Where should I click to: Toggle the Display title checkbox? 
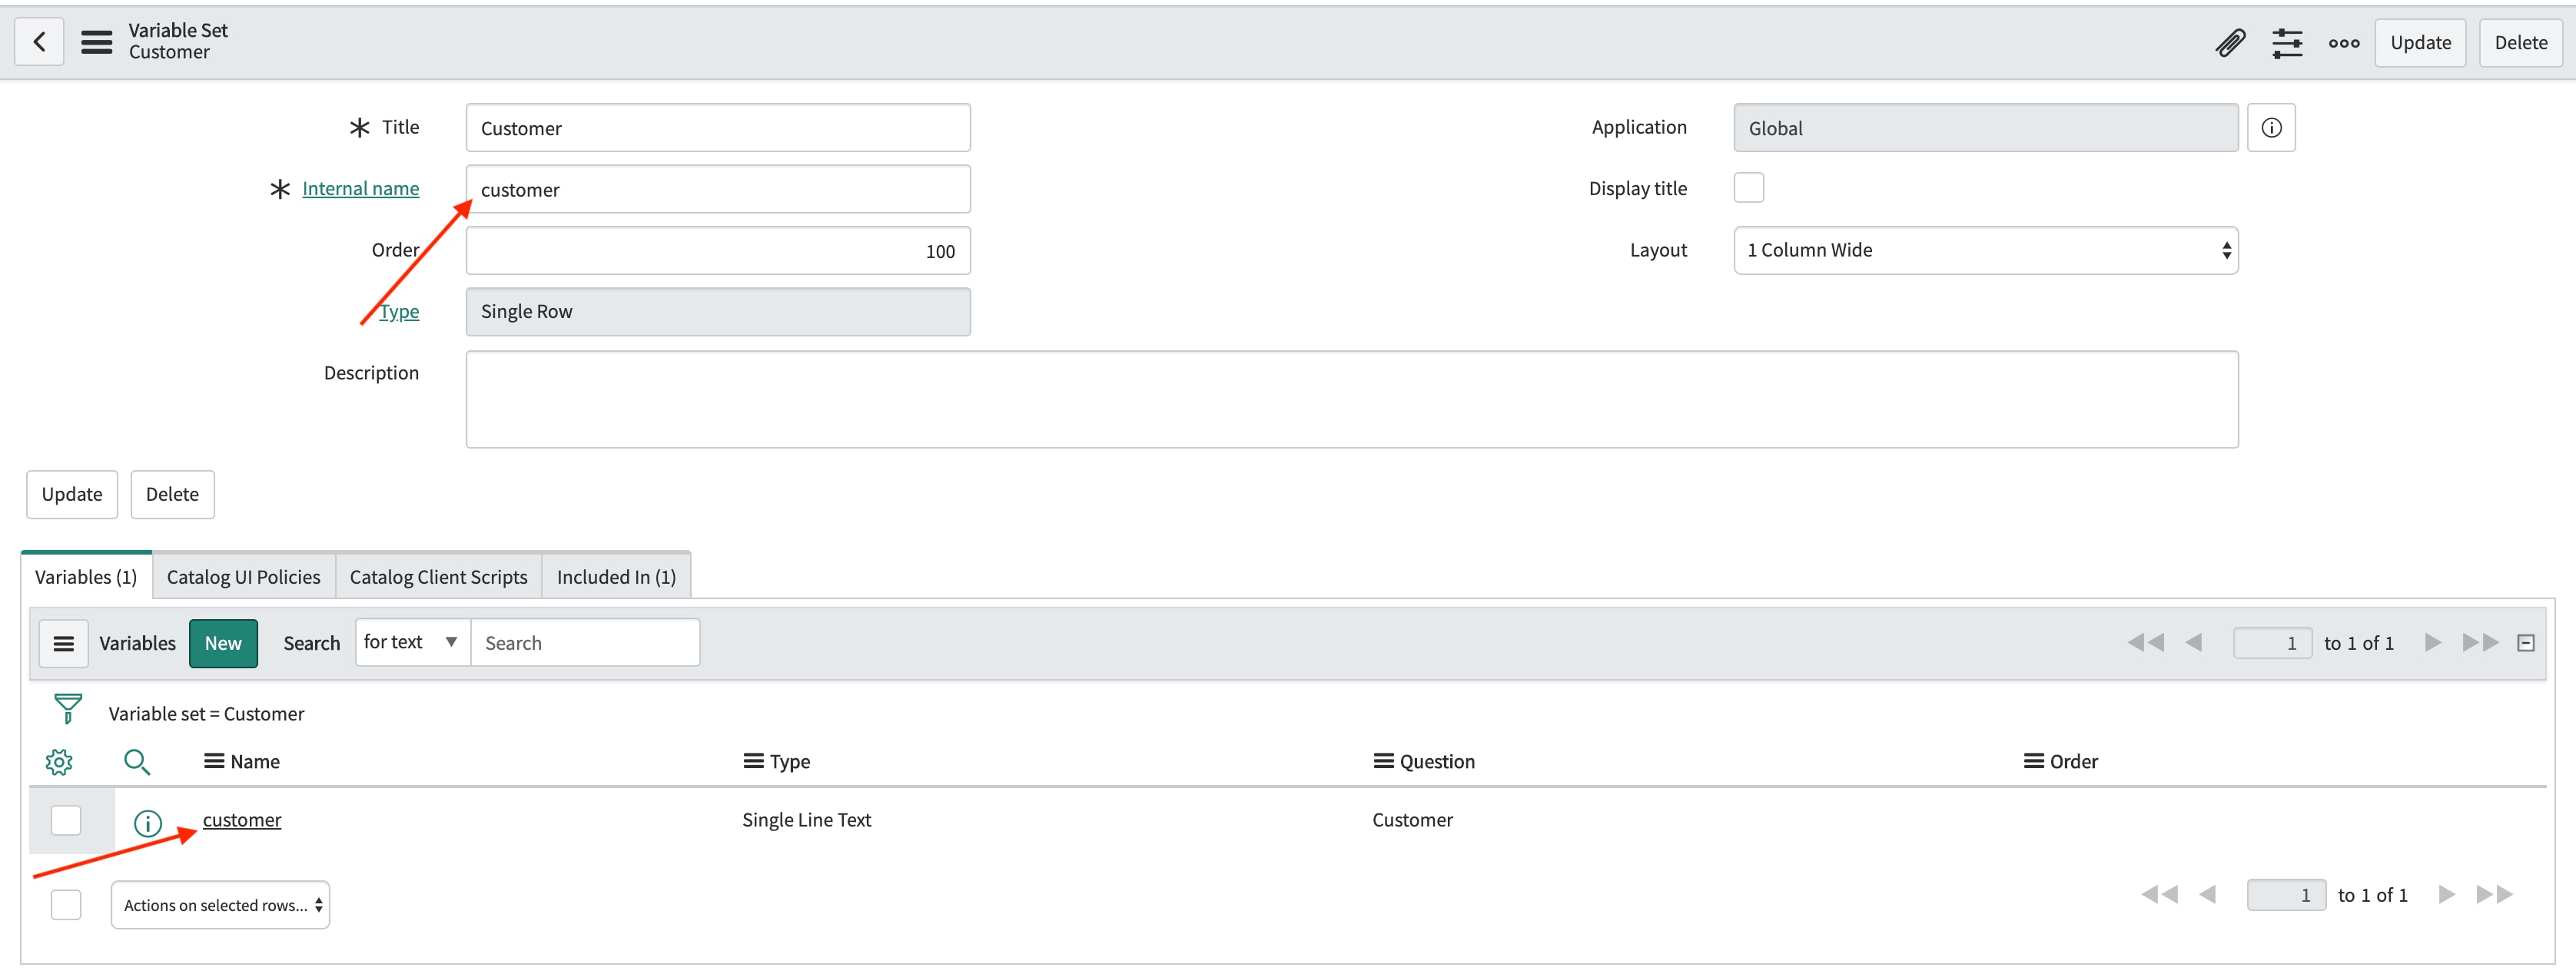coord(1749,187)
